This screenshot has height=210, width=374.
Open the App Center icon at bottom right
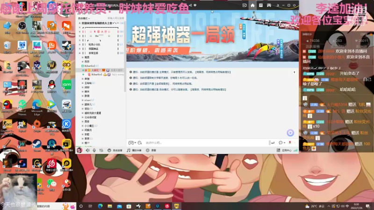click(278, 150)
